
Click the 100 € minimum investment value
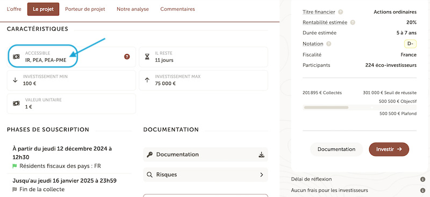(x=30, y=84)
